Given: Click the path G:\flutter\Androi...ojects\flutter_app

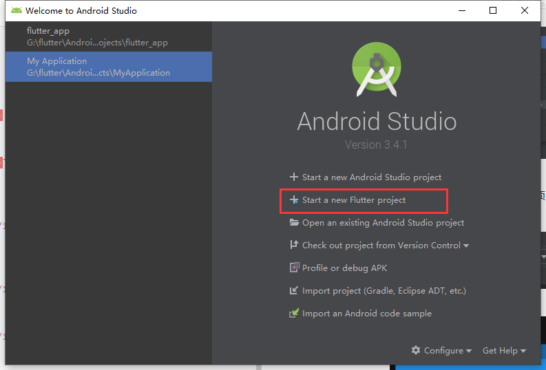Looking at the screenshot, I should (x=98, y=43).
